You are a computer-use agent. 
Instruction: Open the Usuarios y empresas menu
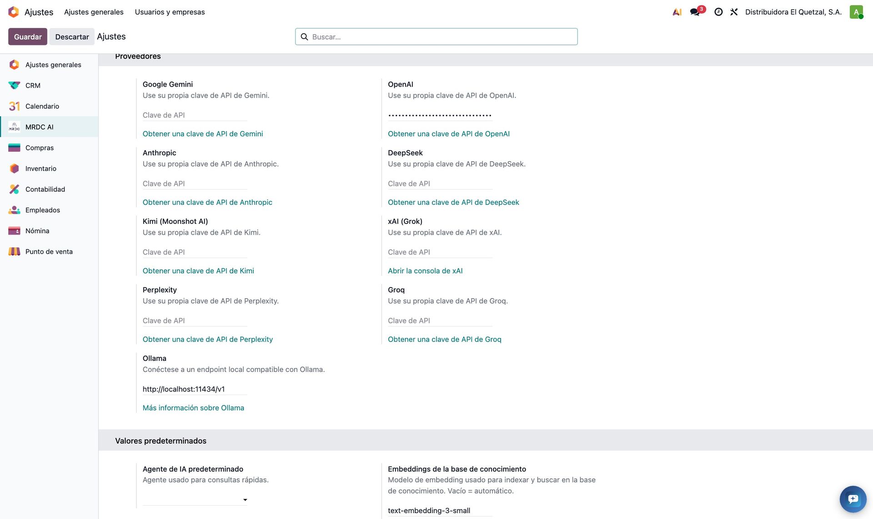pyautogui.click(x=170, y=12)
